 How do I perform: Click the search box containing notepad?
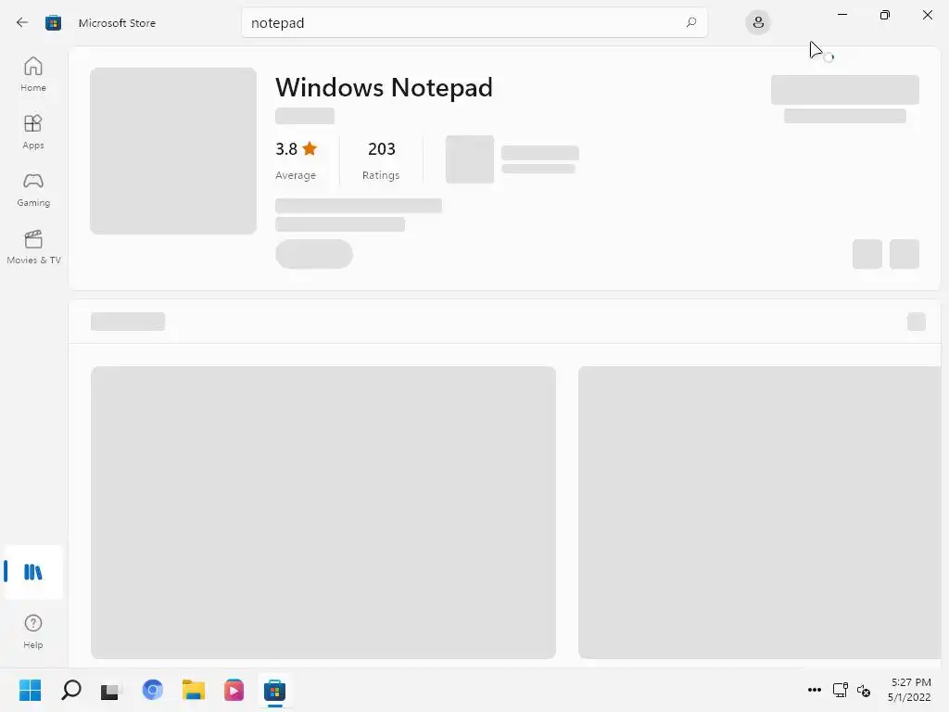click(474, 22)
